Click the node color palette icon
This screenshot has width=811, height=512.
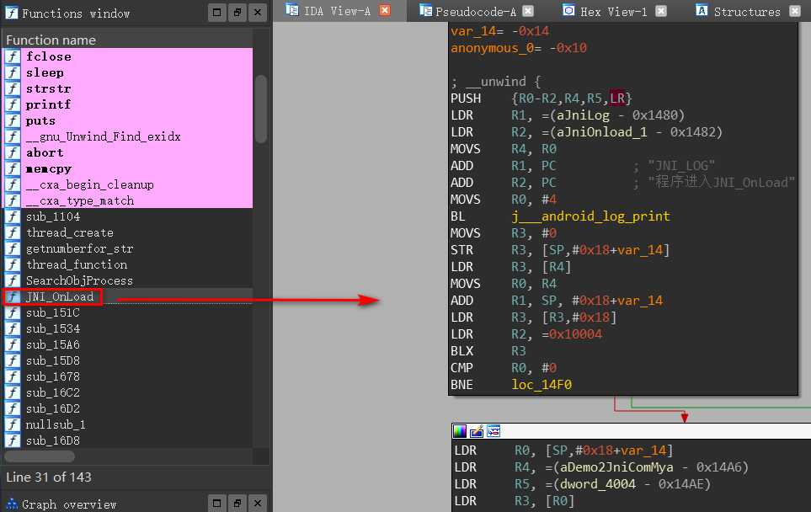(459, 431)
